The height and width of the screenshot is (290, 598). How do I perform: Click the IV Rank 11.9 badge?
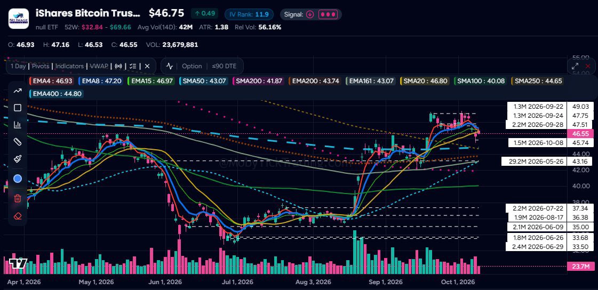tap(249, 14)
